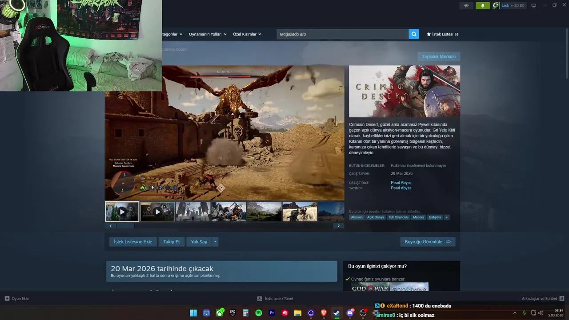This screenshot has height=320, width=569.
Task: Select the sixth screenshot thumbnail
Action: tap(300, 212)
